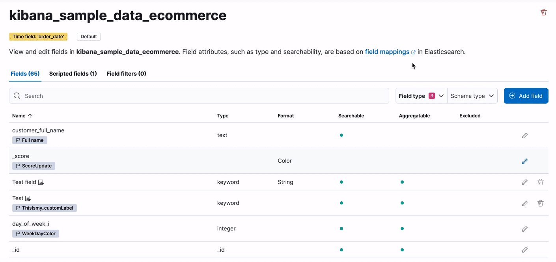
Task: Click the runtime field icon beside Test
Action: click(x=28, y=199)
